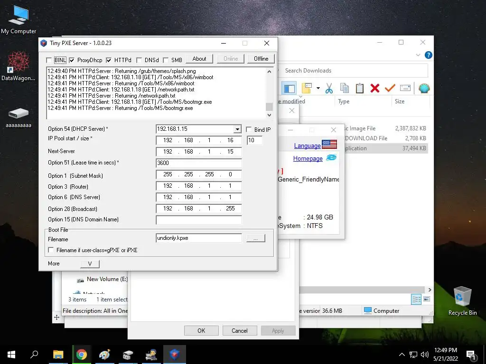The height and width of the screenshot is (364, 486).
Task: Browse for boot file with ... button
Action: pos(255,238)
